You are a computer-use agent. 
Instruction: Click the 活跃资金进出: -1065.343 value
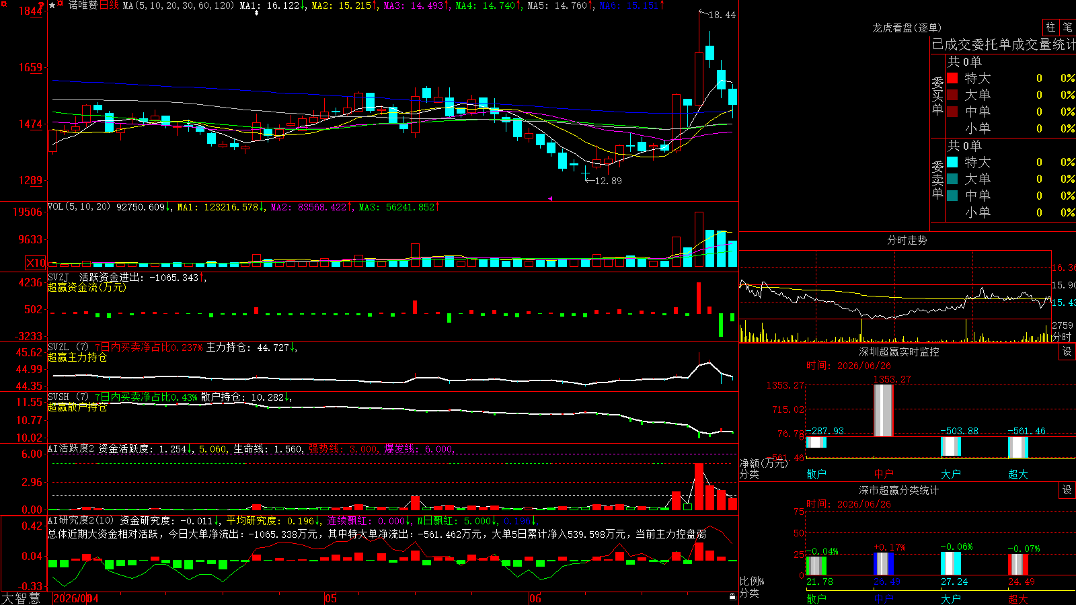[x=139, y=277]
